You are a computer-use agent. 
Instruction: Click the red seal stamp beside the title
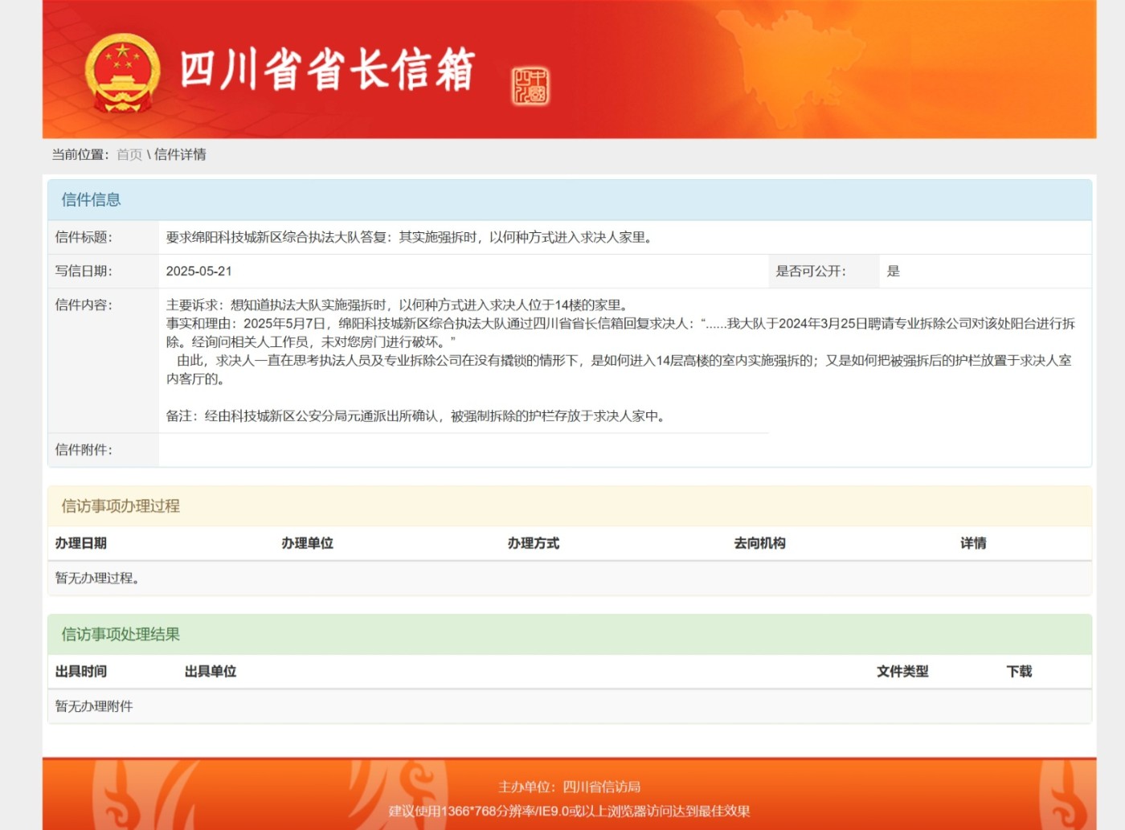coord(530,85)
